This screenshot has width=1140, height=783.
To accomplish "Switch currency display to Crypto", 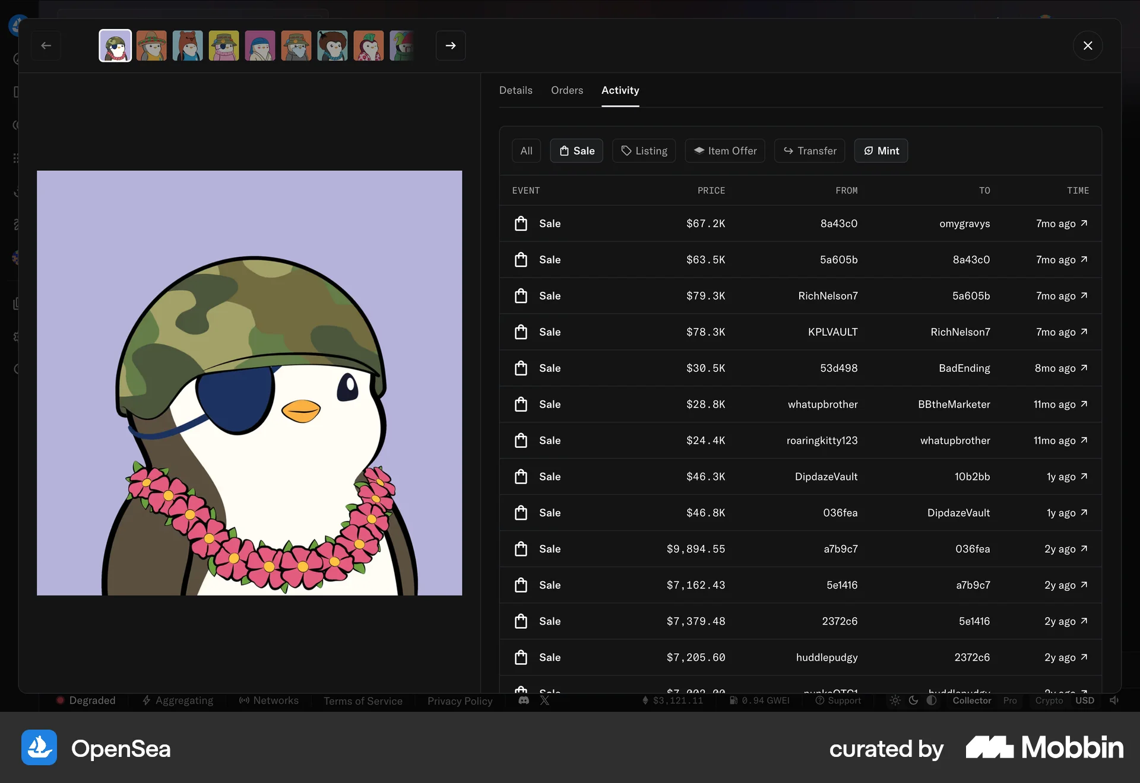I will tap(1048, 701).
